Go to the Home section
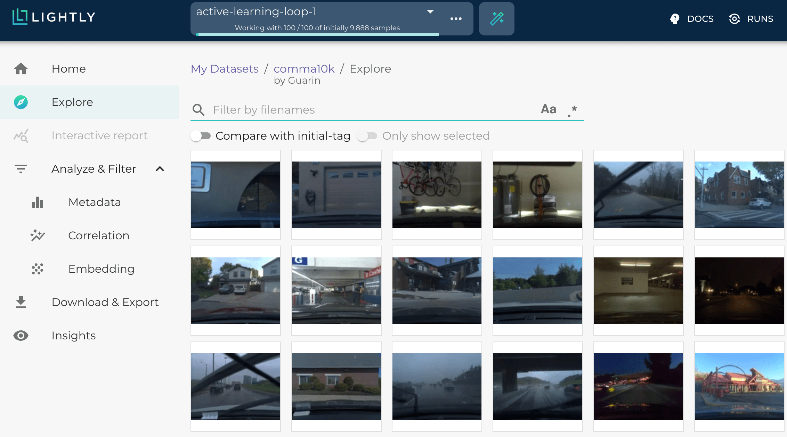Screen dimensions: 787x437 68,68
